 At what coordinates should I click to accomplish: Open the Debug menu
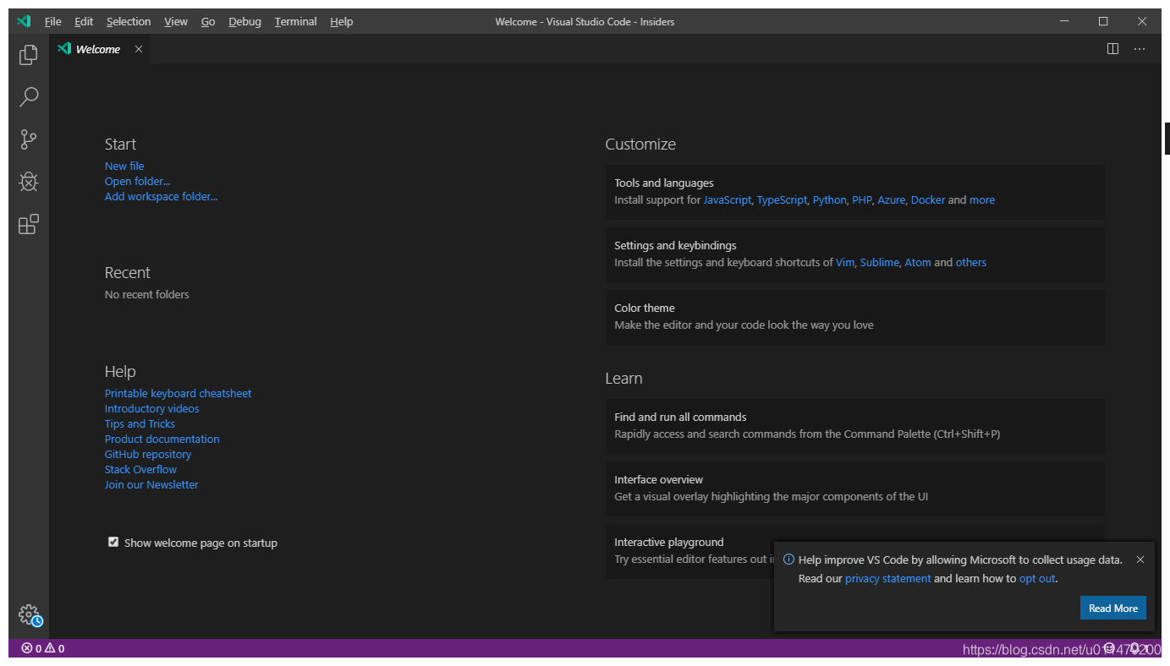tap(244, 21)
